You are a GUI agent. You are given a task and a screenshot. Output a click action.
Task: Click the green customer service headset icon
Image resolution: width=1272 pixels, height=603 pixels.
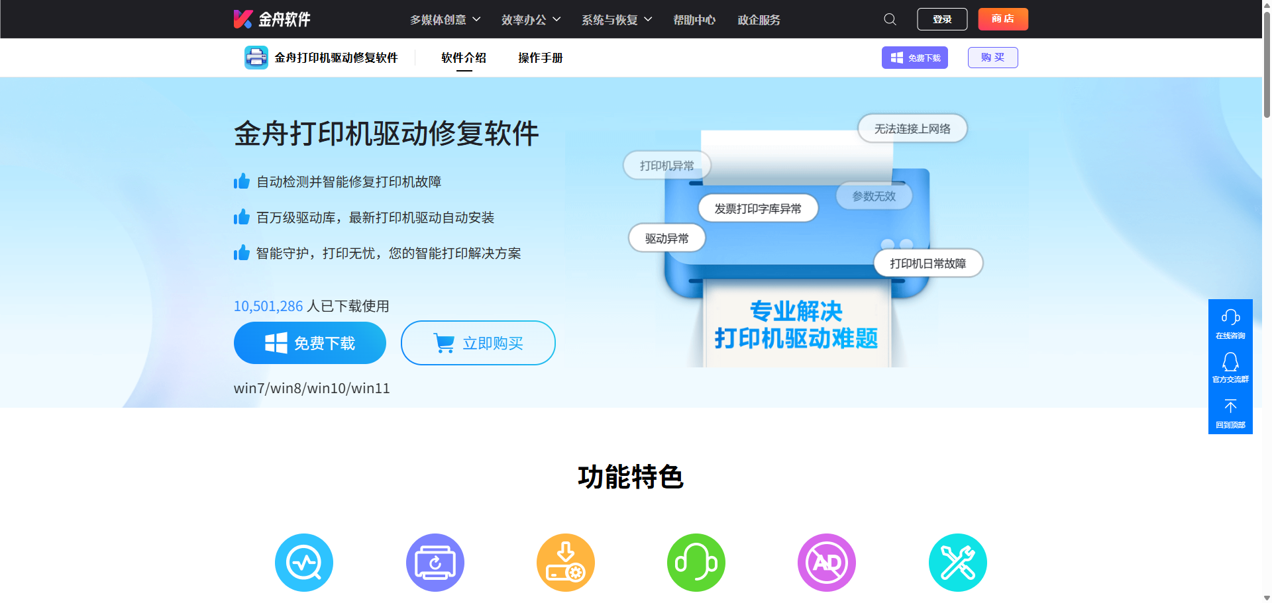[x=696, y=562]
